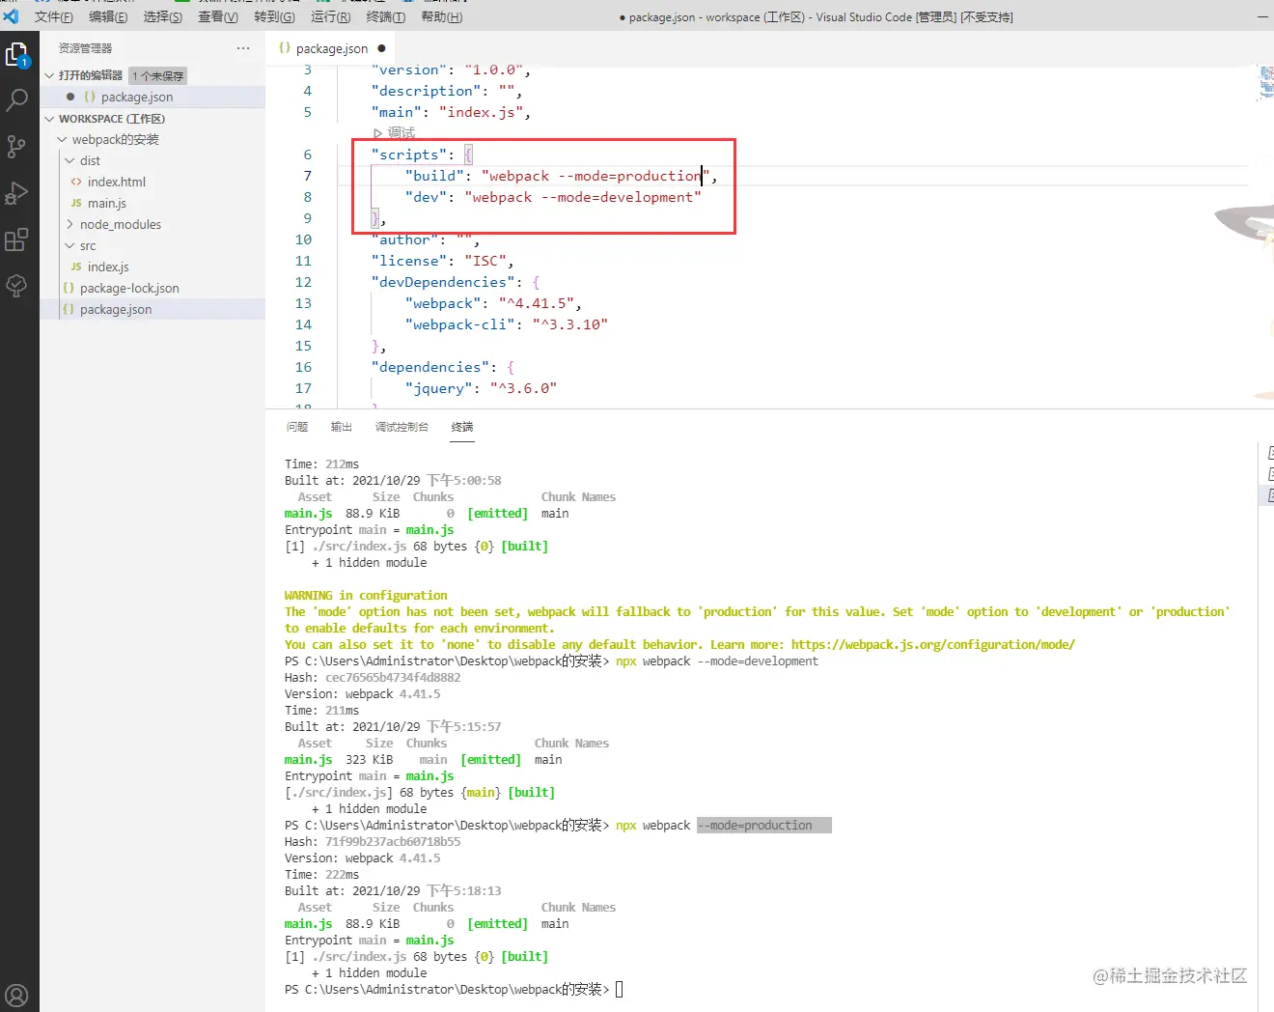This screenshot has height=1012, width=1274.
Task: Click the 调试 CodeLens above scripts
Action: pos(395,133)
